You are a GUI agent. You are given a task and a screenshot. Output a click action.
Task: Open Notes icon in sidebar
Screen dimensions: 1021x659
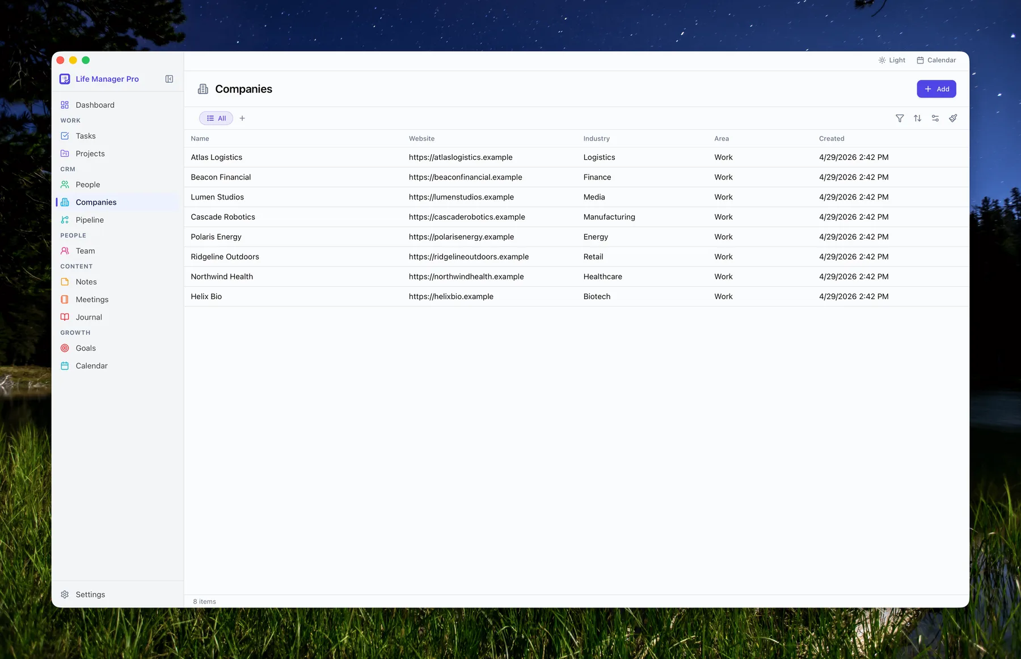[x=65, y=282]
